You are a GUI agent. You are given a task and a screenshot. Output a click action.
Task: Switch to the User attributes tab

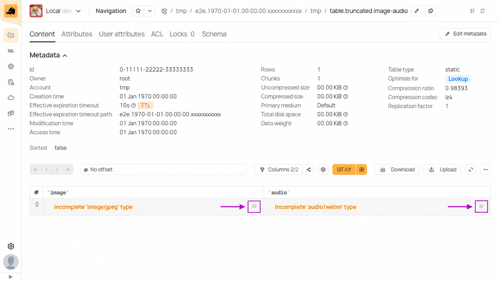click(122, 34)
